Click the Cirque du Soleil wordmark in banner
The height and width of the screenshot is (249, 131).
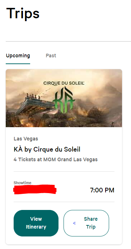click(x=64, y=83)
